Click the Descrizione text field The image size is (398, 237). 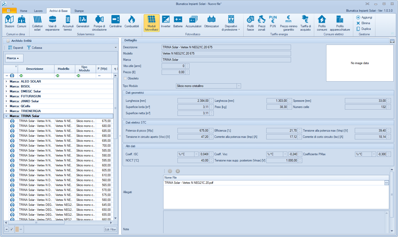click(x=226, y=47)
